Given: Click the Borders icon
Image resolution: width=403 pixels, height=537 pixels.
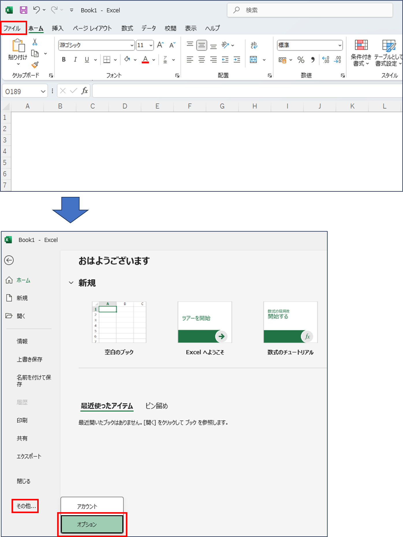Looking at the screenshot, I should pyautogui.click(x=107, y=59).
